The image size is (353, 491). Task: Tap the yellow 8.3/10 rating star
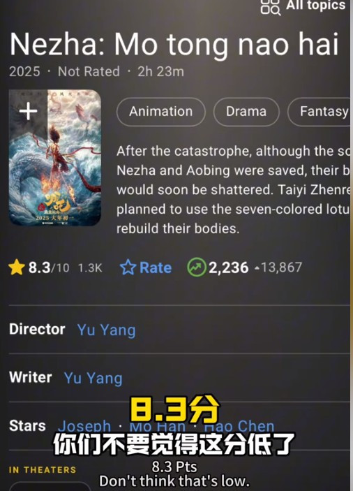click(x=17, y=268)
